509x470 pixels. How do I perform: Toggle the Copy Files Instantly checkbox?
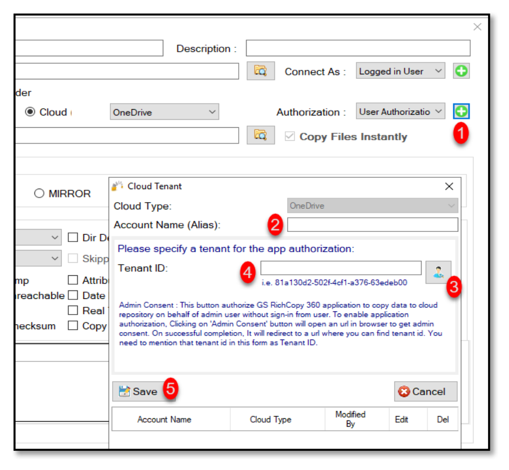[289, 136]
